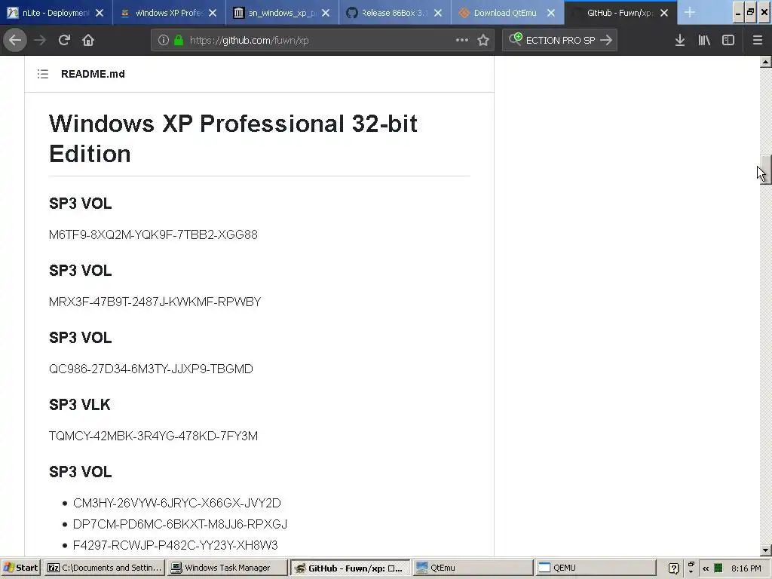Click key CM3HY-26VYW-6JRYC-X66GX-JVY2D
Viewport: 772px width, 579px height.
[x=176, y=503]
